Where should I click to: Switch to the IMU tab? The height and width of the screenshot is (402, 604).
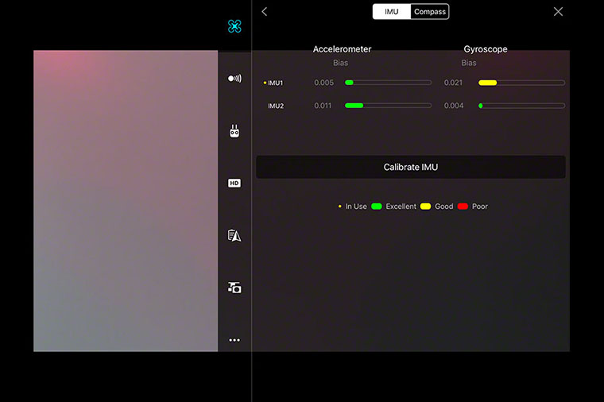pyautogui.click(x=391, y=12)
